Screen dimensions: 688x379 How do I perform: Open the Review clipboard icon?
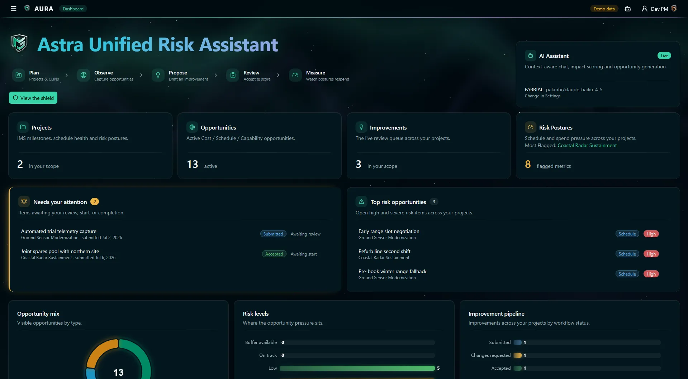[233, 75]
